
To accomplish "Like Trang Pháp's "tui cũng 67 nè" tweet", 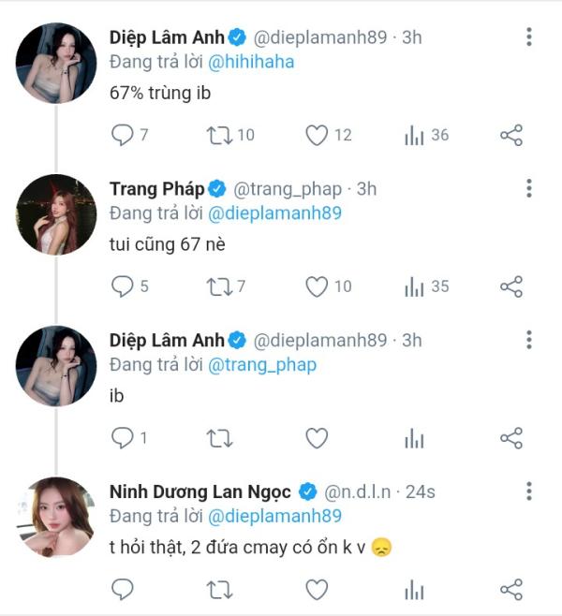I will click(317, 286).
